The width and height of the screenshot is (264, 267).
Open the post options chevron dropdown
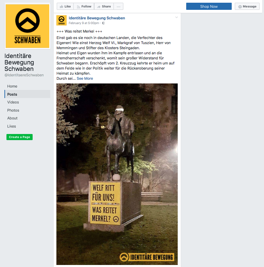(177, 17)
